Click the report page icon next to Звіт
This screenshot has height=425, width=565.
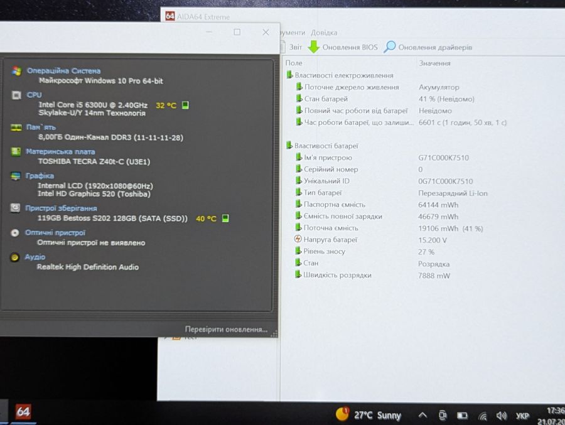pyautogui.click(x=283, y=47)
